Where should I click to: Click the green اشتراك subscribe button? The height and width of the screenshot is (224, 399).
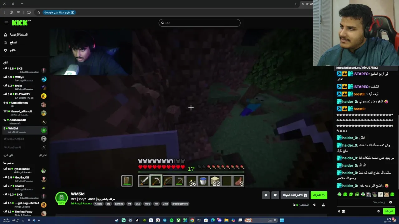click(x=319, y=195)
